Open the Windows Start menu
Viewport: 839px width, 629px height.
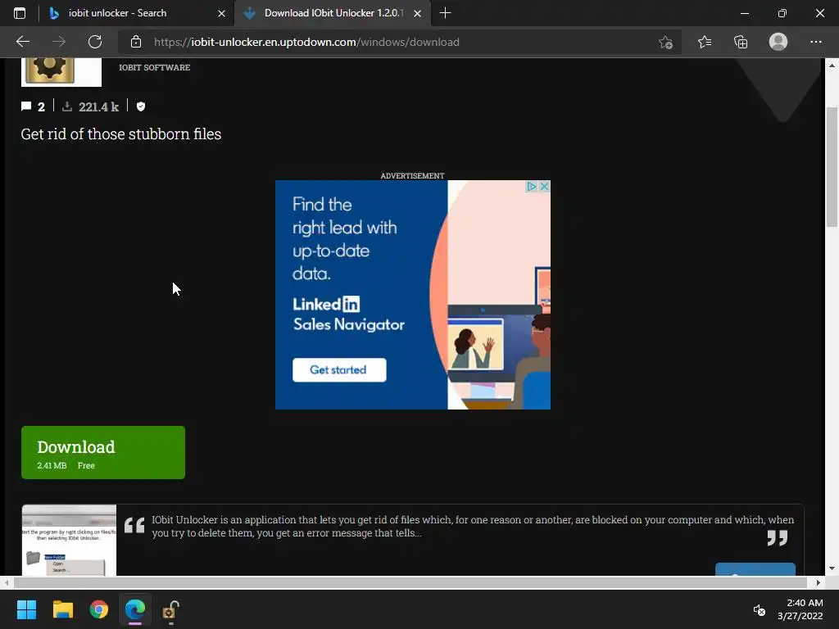(x=26, y=609)
